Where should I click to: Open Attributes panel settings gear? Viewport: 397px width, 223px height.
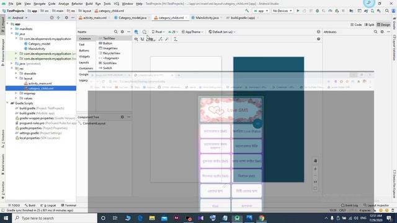382,32
